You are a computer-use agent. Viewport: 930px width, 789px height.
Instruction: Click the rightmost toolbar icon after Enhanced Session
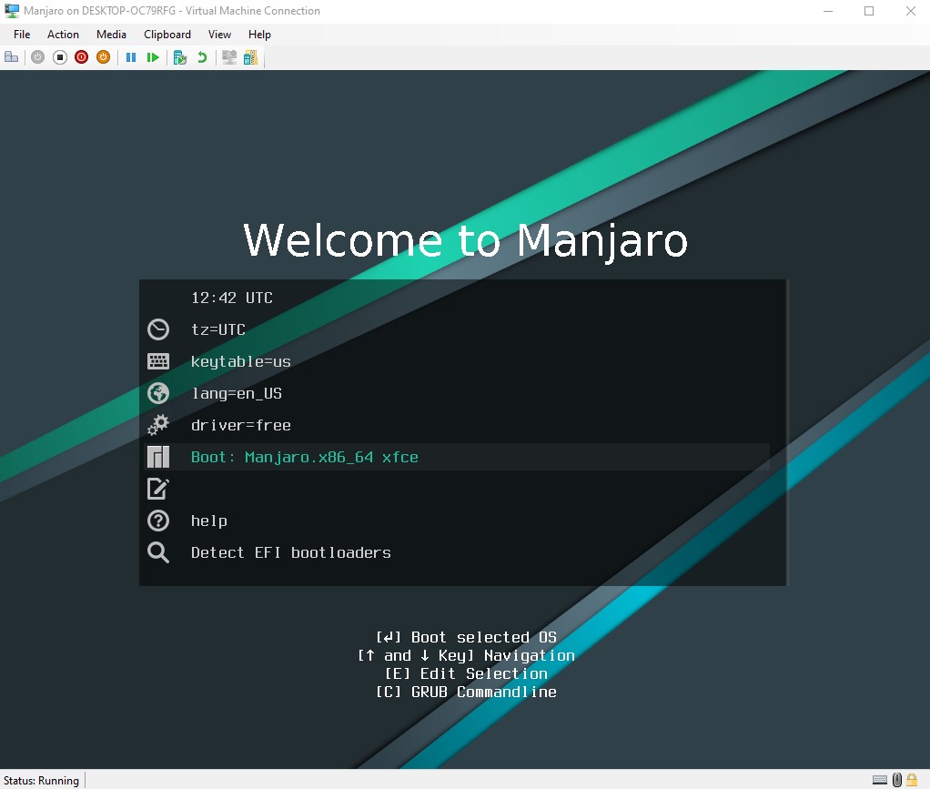click(x=250, y=57)
